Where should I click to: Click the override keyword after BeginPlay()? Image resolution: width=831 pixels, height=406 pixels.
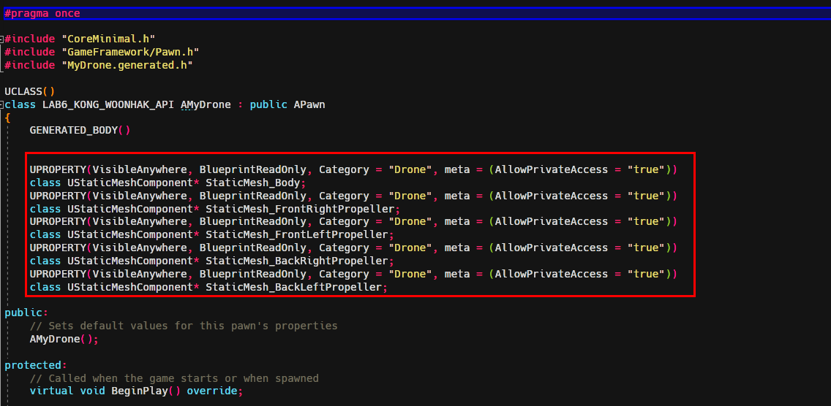pyautogui.click(x=212, y=391)
